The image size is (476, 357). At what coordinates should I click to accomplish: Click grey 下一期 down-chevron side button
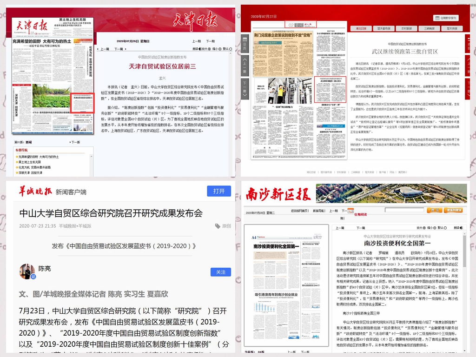(245, 88)
